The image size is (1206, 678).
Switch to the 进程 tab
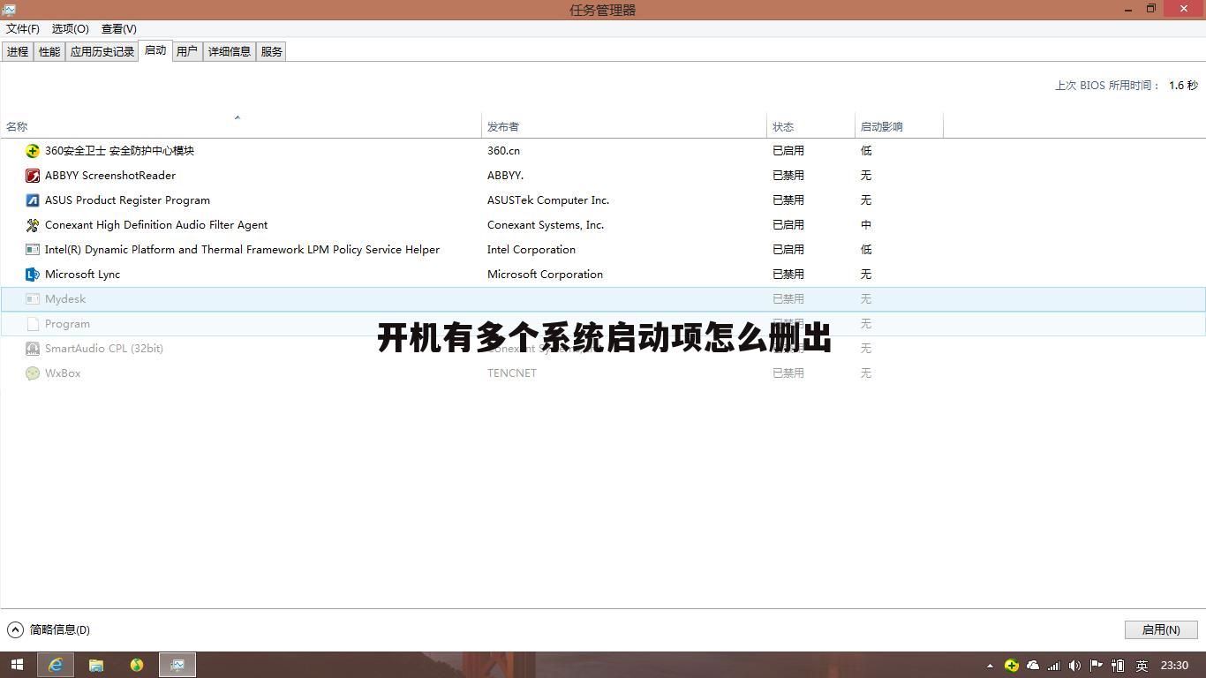pos(18,52)
